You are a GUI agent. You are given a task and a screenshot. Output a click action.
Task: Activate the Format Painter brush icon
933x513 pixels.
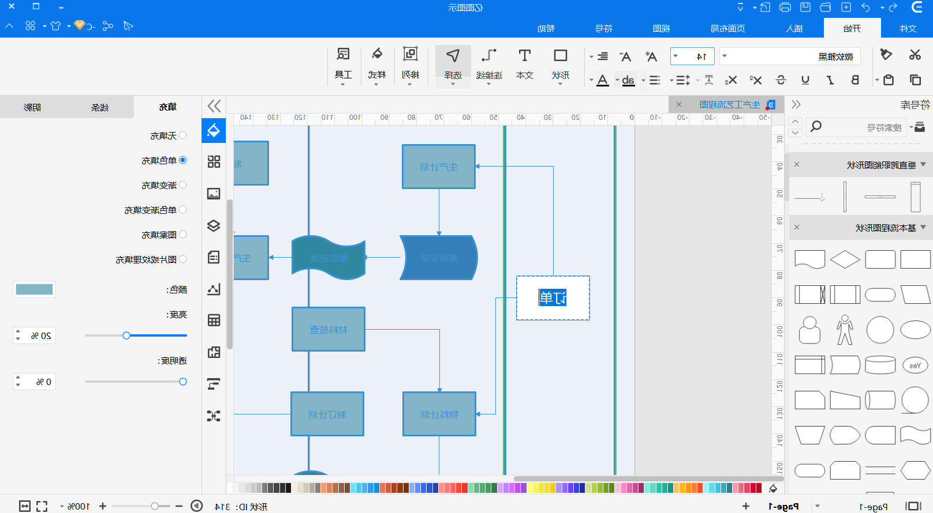tap(886, 55)
